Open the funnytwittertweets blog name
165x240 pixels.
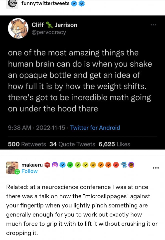coord(45,3)
